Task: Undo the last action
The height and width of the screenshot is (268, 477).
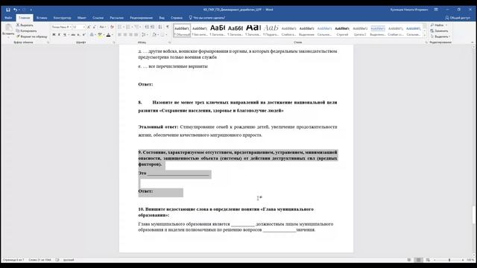Action: 15,10
